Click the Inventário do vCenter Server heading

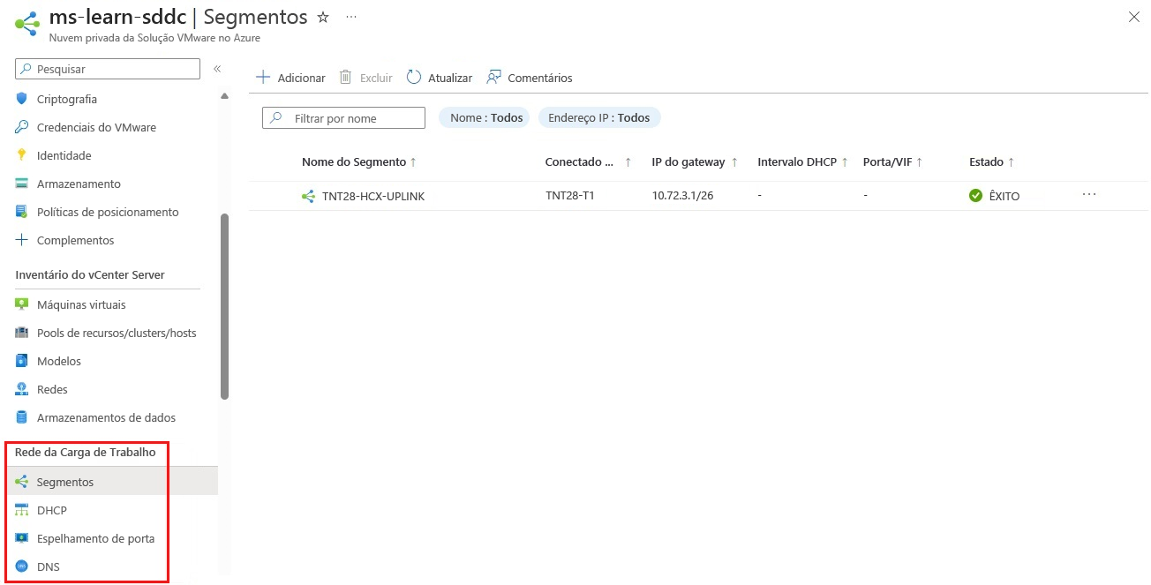coord(90,274)
